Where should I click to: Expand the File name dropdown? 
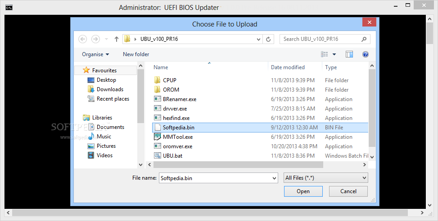274,178
